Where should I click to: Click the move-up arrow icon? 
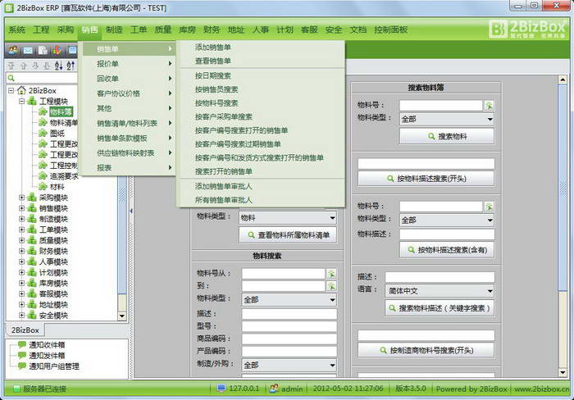tap(24, 66)
